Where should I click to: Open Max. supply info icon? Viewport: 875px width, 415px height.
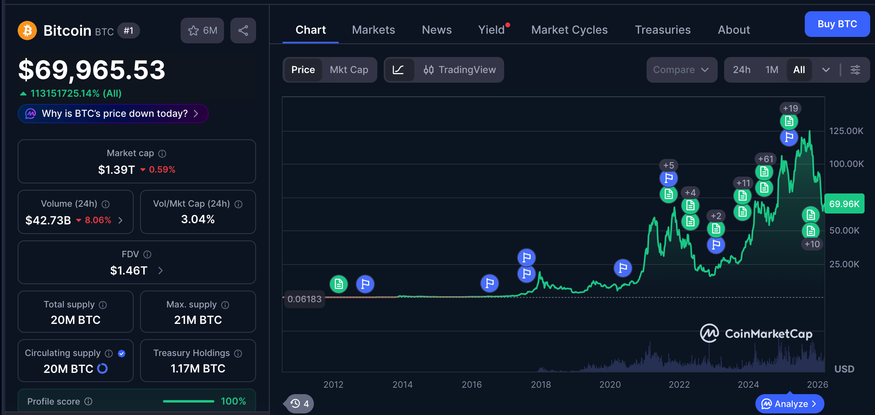tap(225, 305)
